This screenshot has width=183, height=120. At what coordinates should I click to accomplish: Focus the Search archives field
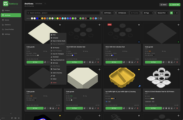(63, 13)
